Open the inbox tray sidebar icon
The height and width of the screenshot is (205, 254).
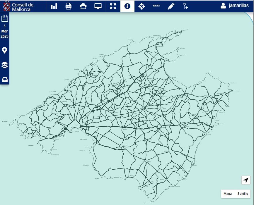tap(5, 80)
